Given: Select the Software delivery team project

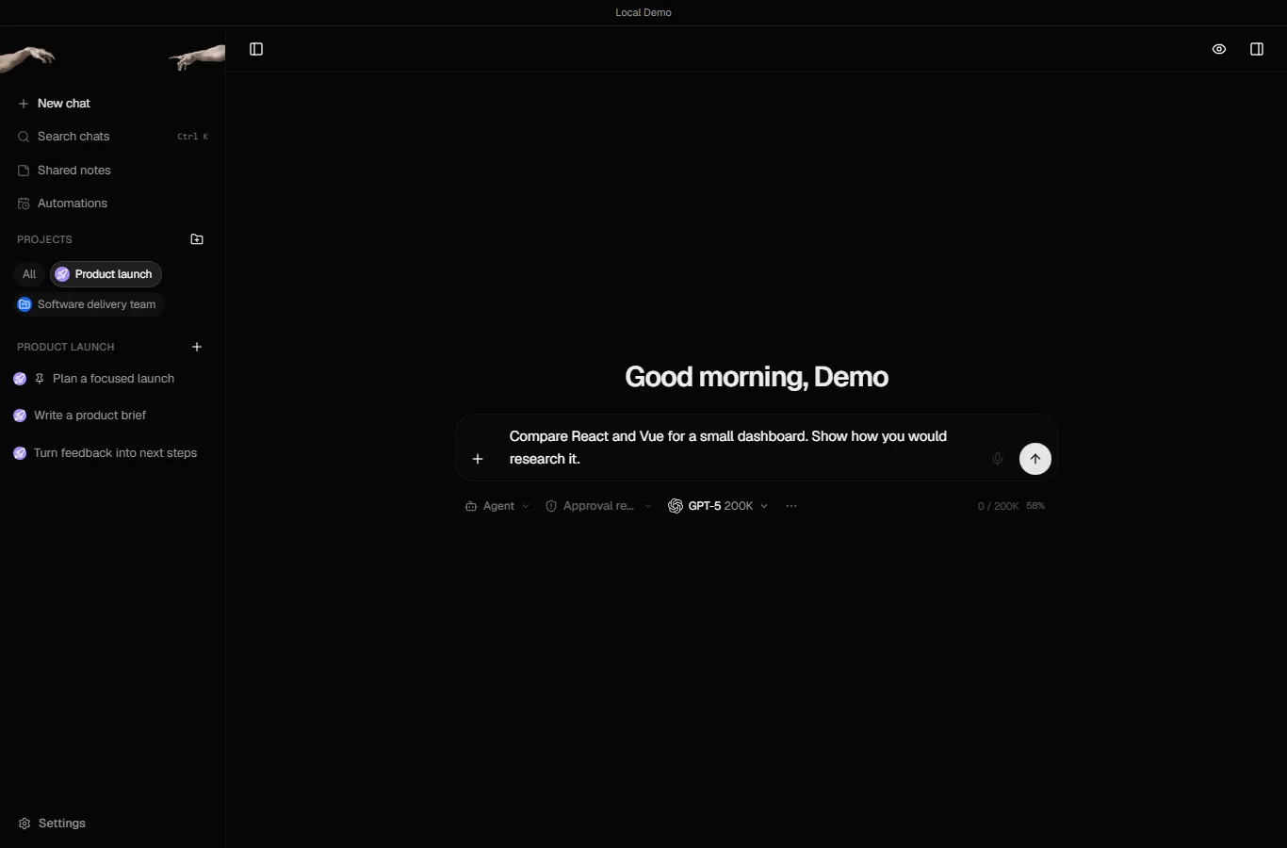Looking at the screenshot, I should click(x=89, y=304).
